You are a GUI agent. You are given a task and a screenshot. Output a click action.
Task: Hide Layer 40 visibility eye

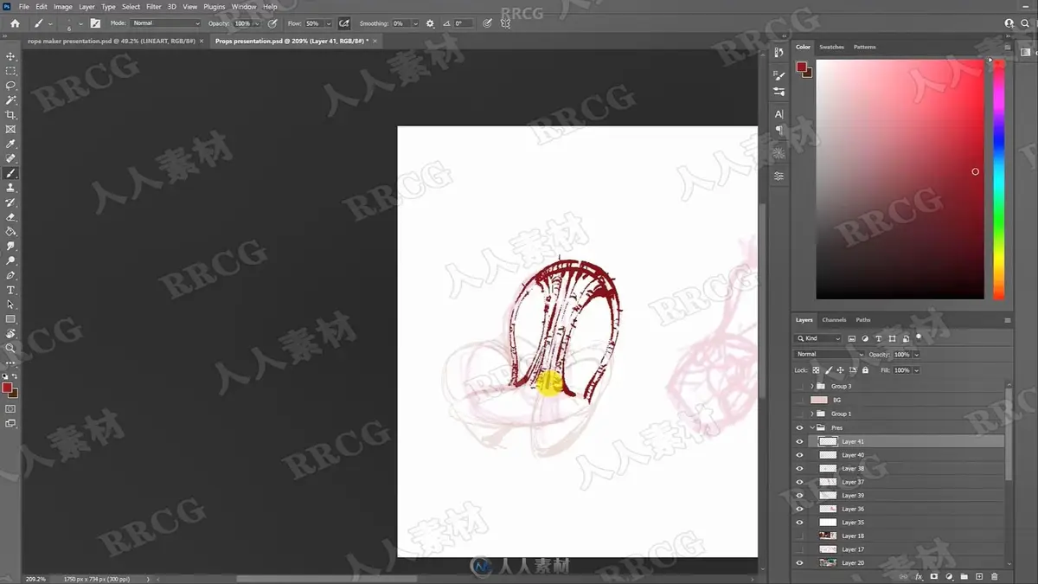click(799, 455)
